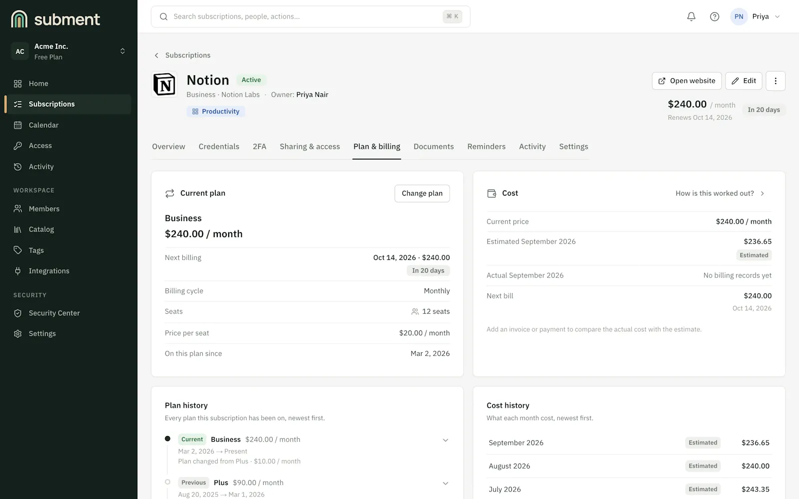The image size is (799, 499).
Task: Expand the current Business plan history entry
Action: [445, 440]
